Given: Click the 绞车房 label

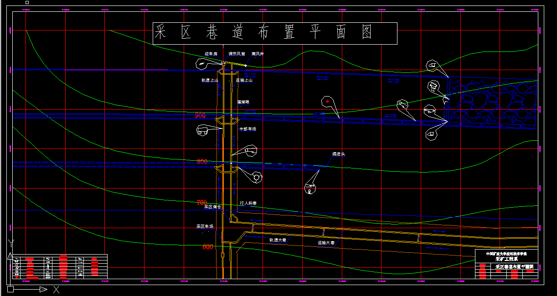Looking at the screenshot, I should [211, 54].
